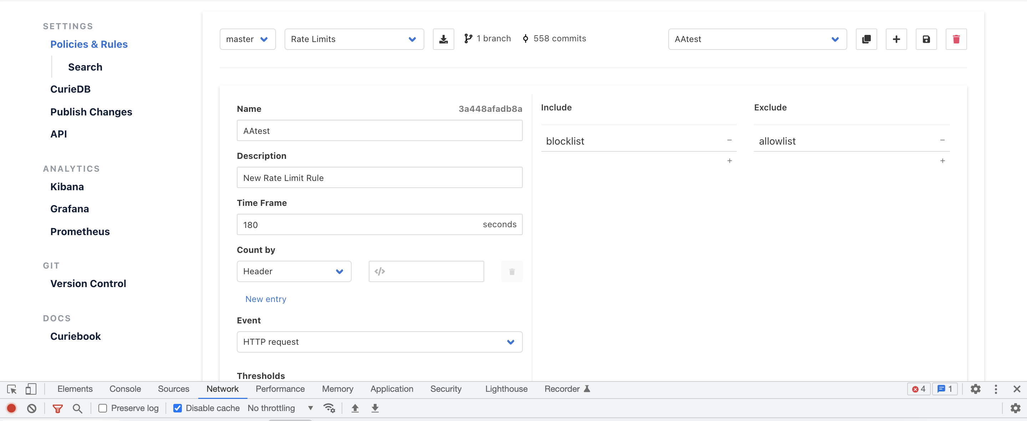
Task: Open Publish Changes in sidebar
Action: 91,112
